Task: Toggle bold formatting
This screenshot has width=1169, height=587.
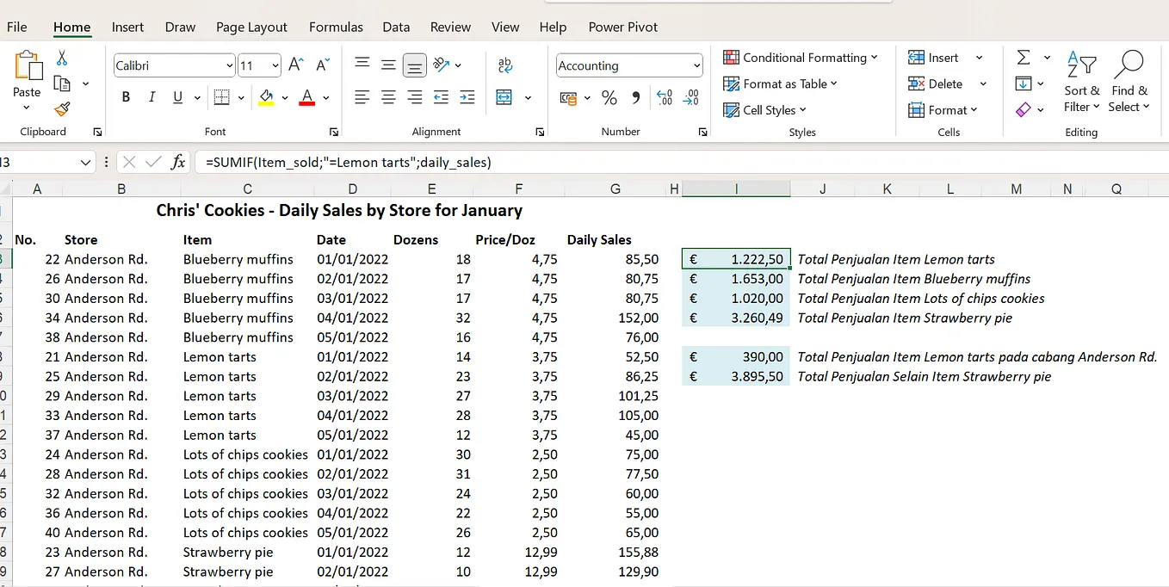Action: [x=125, y=97]
